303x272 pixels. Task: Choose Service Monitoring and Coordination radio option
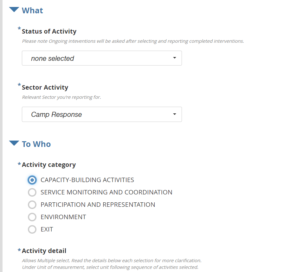32,192
